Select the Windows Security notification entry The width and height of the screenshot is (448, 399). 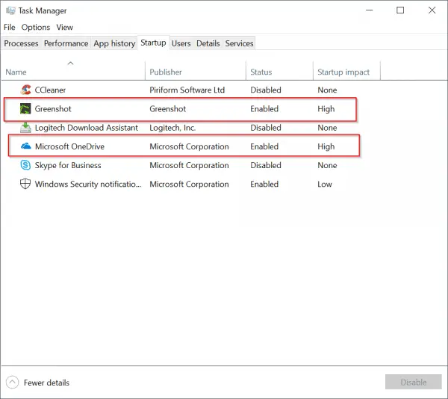tap(87, 184)
